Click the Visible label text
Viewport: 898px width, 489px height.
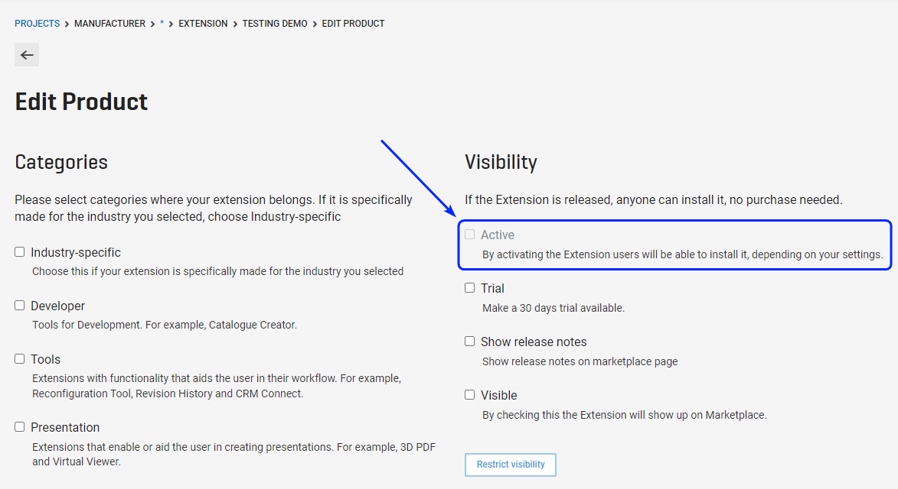[499, 395]
